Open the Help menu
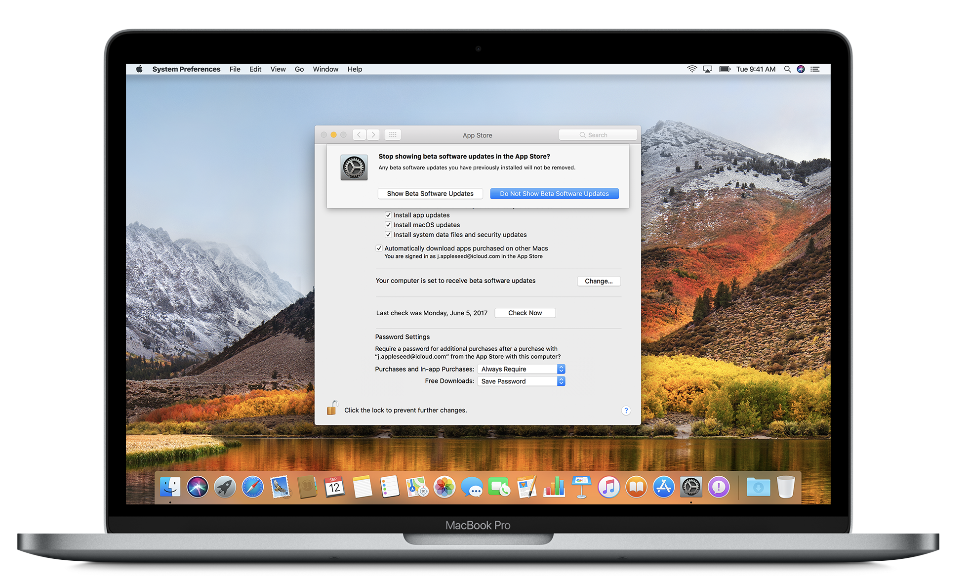Viewport: 969px width, 581px height. (355, 69)
